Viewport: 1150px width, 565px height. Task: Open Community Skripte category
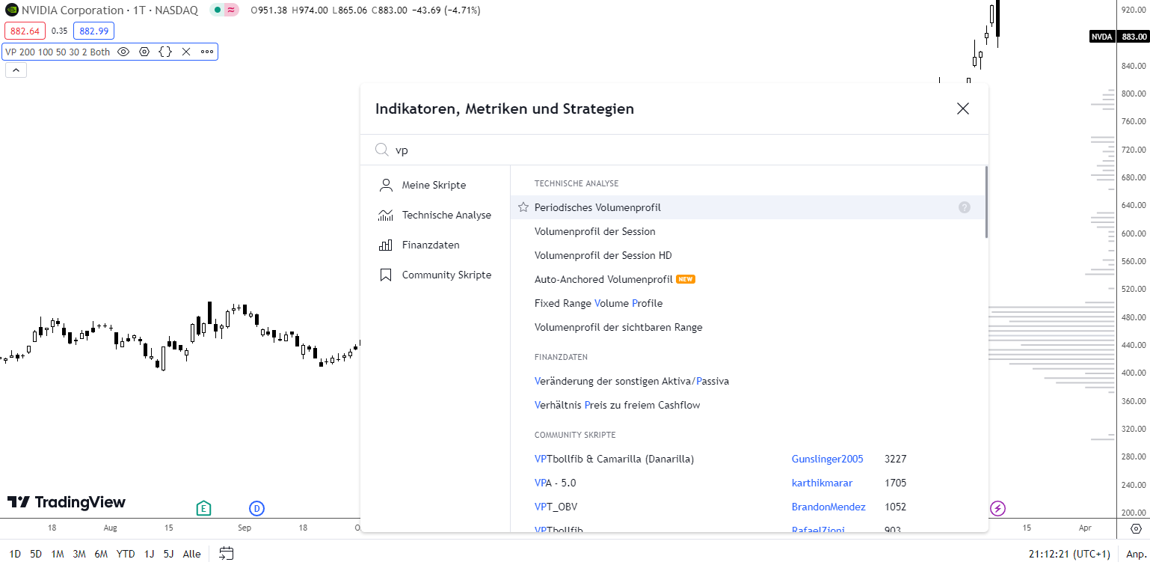point(435,275)
